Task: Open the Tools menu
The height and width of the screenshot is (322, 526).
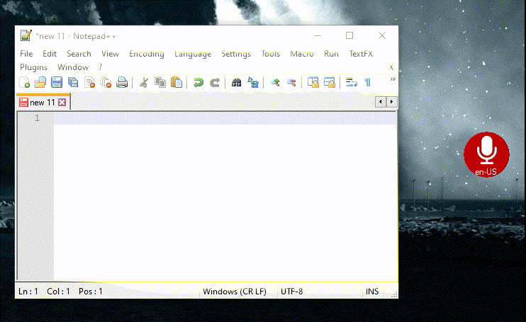Action: point(270,54)
